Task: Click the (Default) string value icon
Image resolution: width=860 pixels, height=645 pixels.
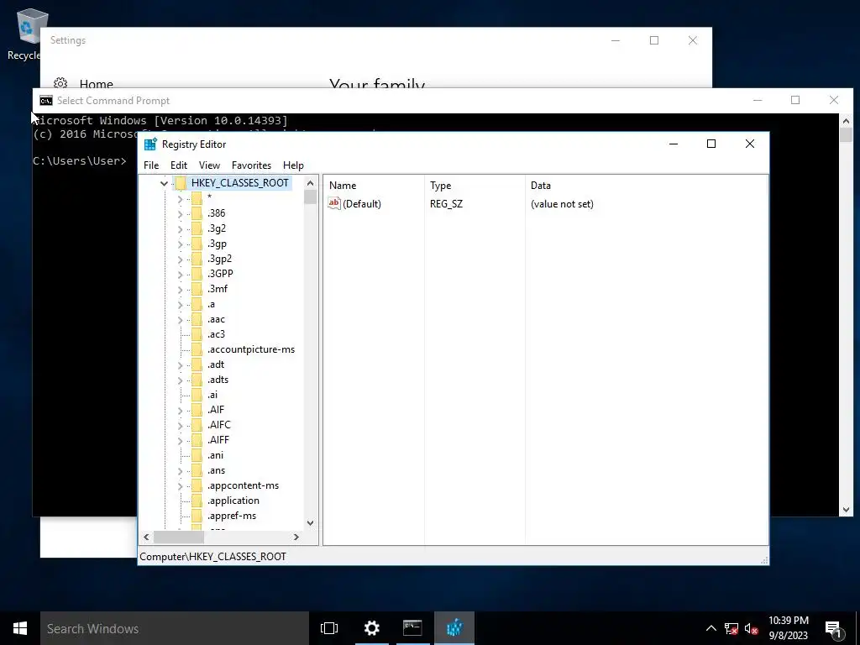Action: 334,203
